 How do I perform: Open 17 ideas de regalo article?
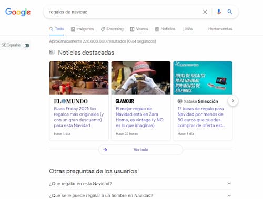tap(201, 117)
